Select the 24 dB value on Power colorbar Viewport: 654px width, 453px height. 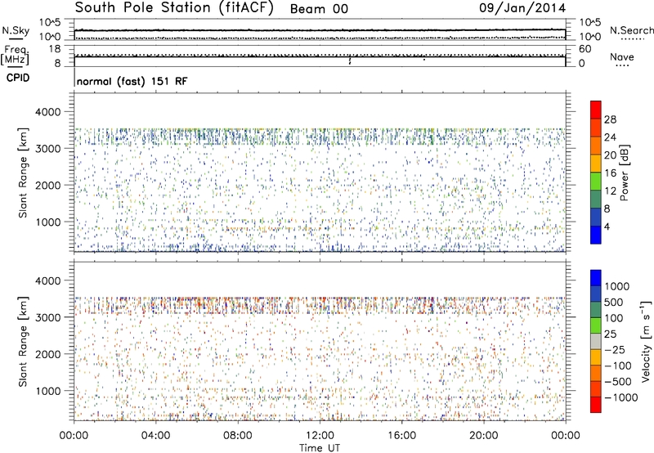pyautogui.click(x=610, y=137)
